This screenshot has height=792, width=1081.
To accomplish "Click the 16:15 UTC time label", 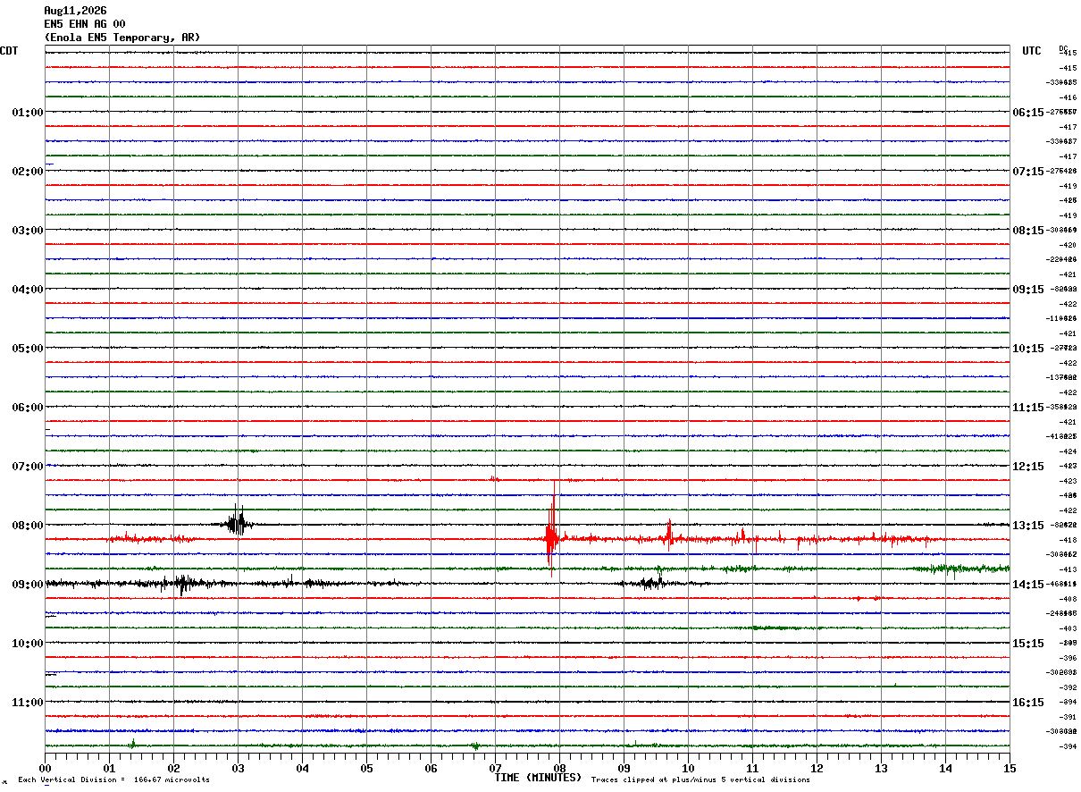I will pos(1027,703).
